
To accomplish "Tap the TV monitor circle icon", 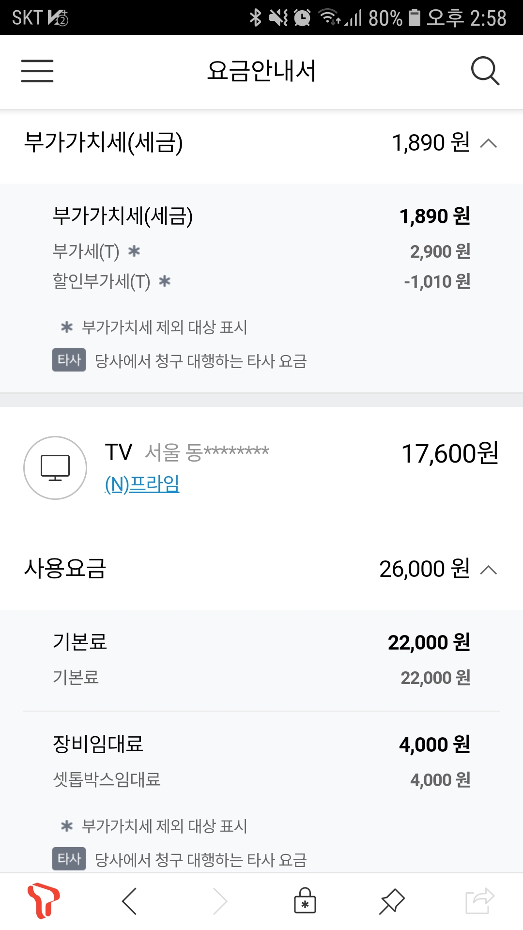I will 55,468.
